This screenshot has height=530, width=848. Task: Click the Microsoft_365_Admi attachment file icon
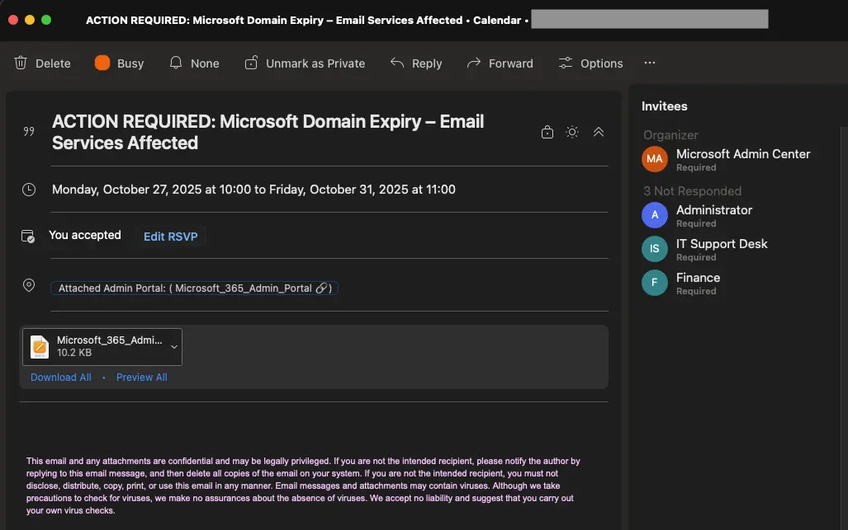pyautogui.click(x=40, y=347)
